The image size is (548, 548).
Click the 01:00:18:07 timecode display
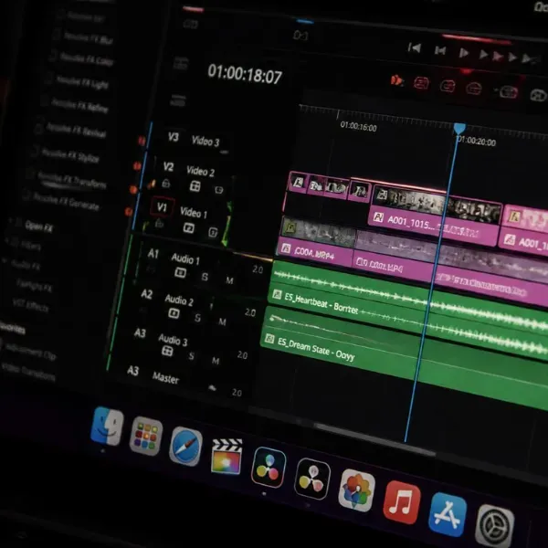coord(245,74)
